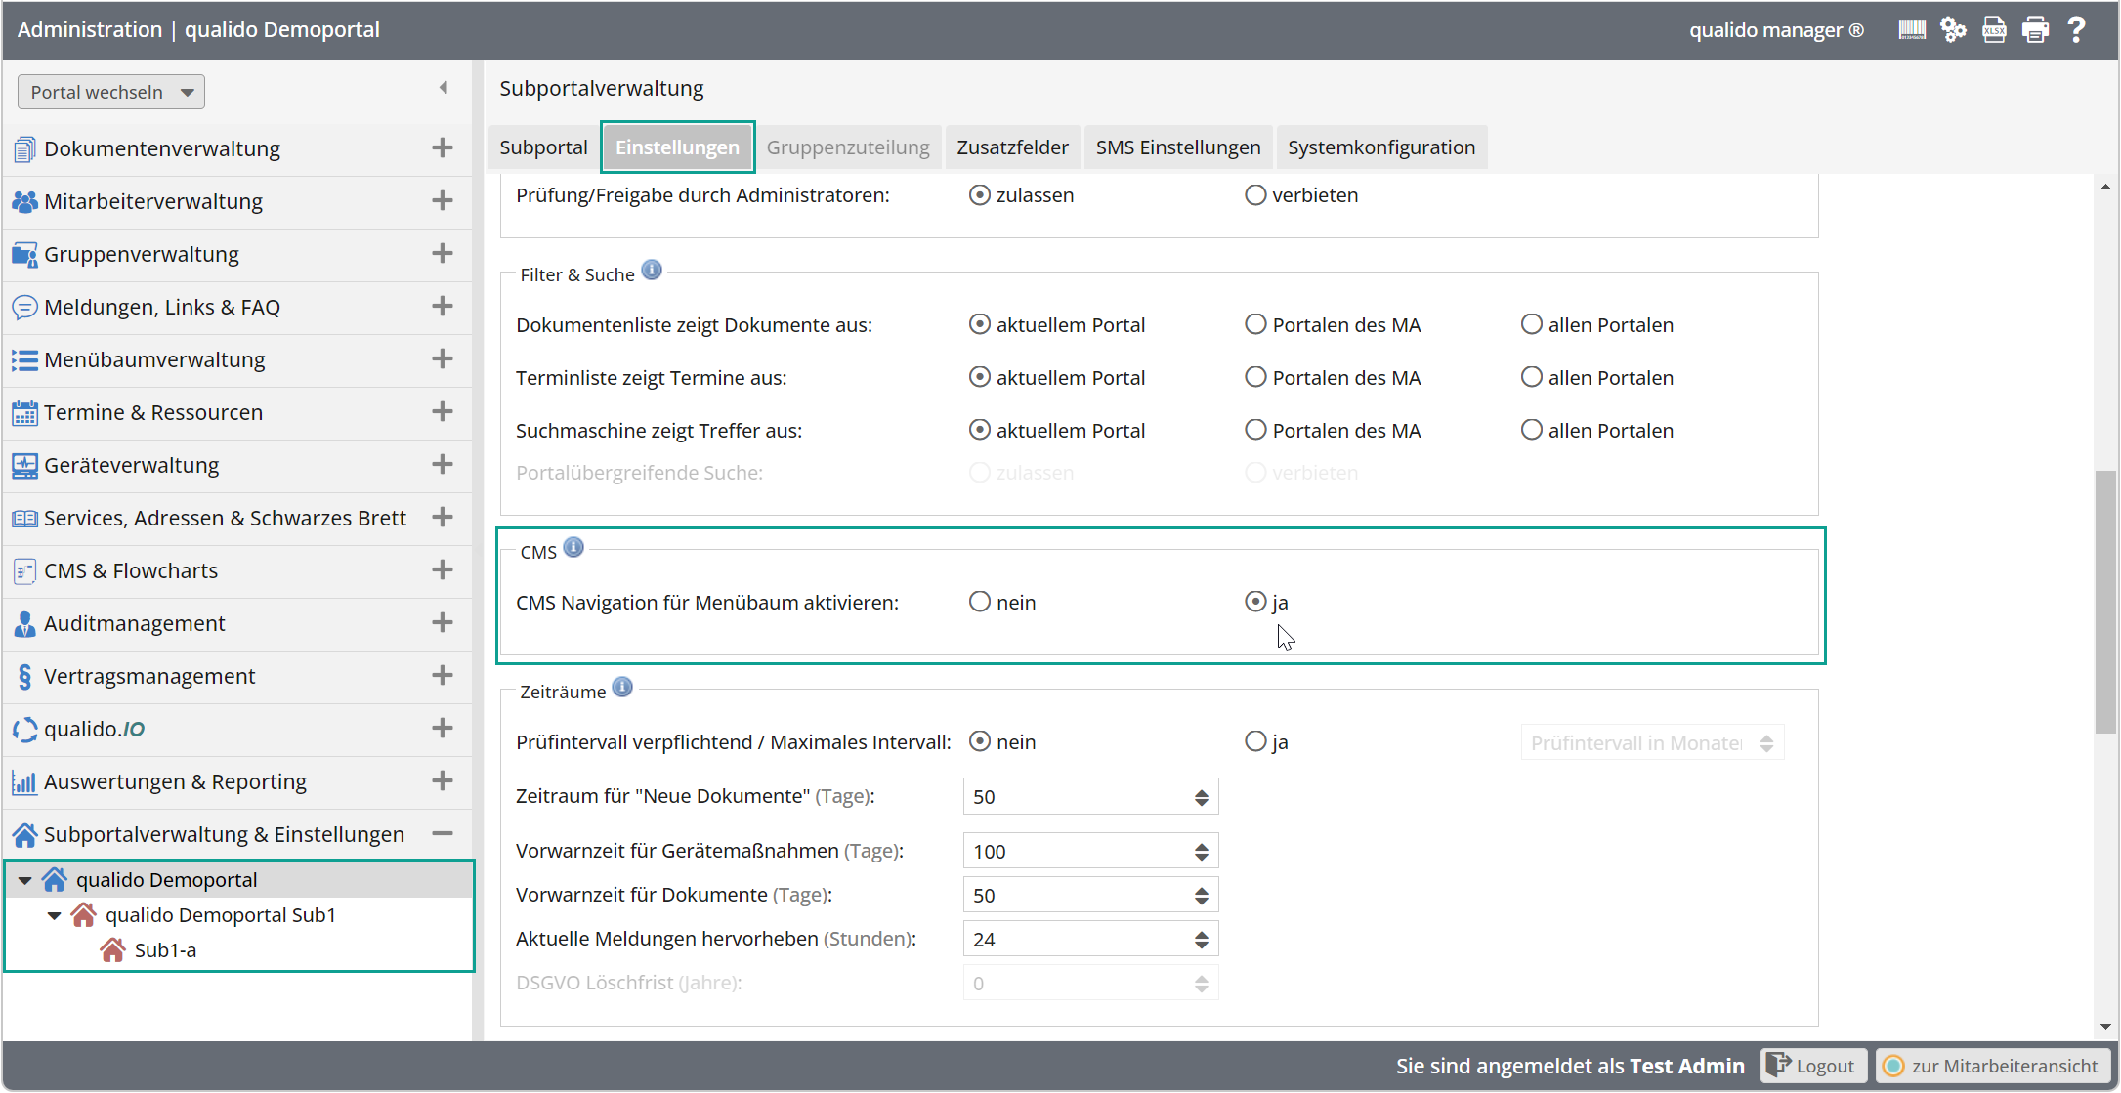Click the scrollbar down arrow

pyautogui.click(x=2105, y=1027)
